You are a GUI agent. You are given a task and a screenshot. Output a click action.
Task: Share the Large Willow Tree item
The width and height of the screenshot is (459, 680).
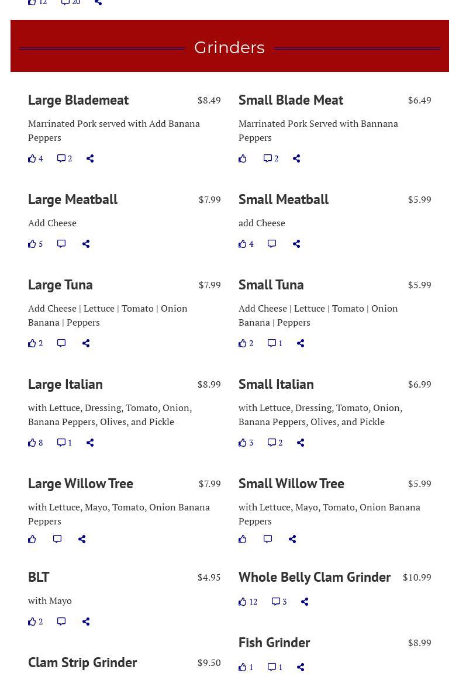pos(81,539)
